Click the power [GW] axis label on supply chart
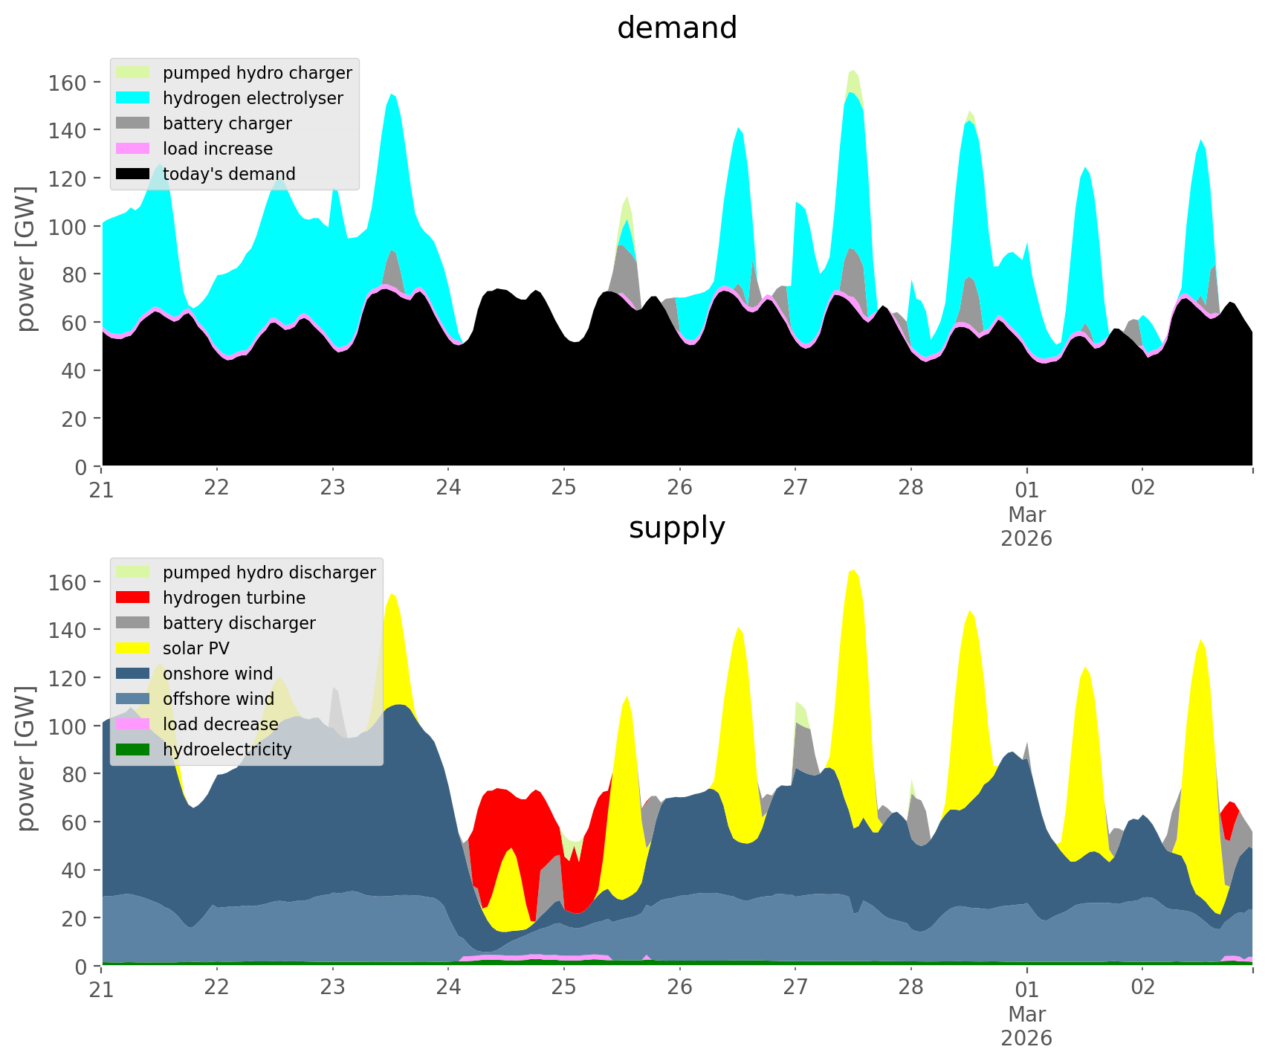The image size is (1268, 1064). tap(26, 758)
